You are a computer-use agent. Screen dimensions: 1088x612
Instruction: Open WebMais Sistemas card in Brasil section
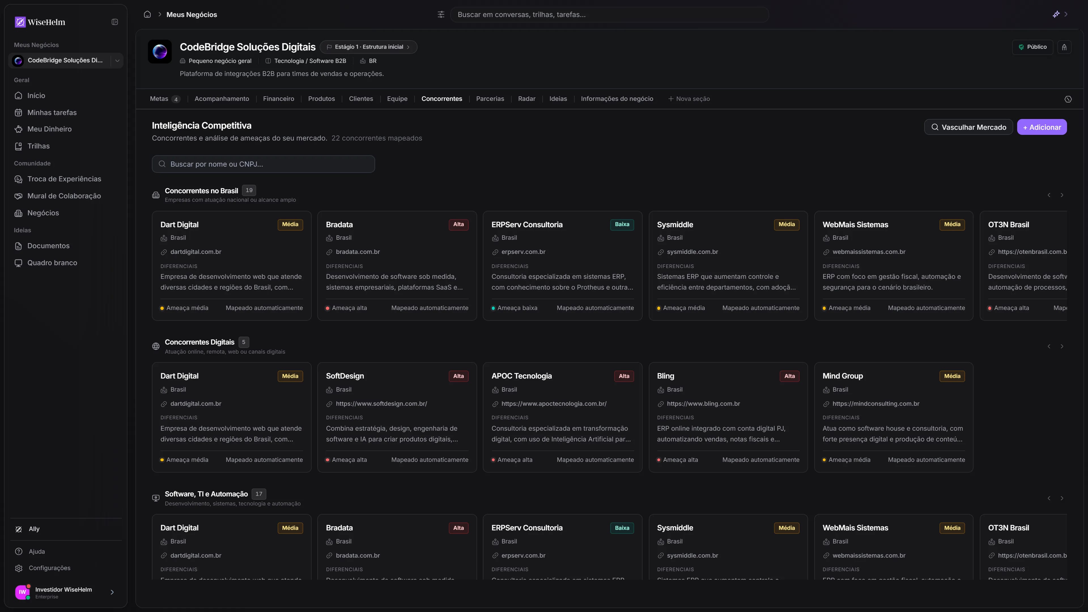[x=894, y=266]
